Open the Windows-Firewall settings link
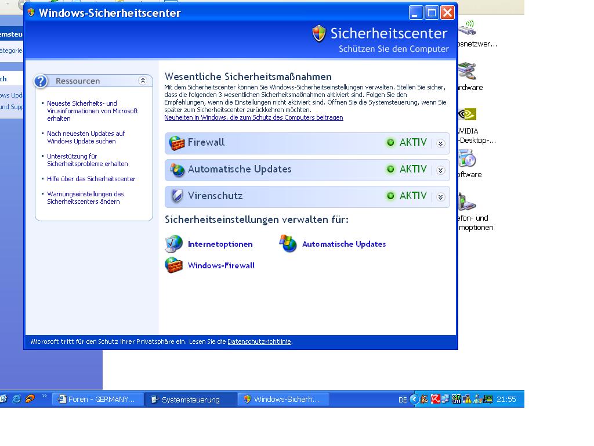The width and height of the screenshot is (594, 446). (x=221, y=265)
